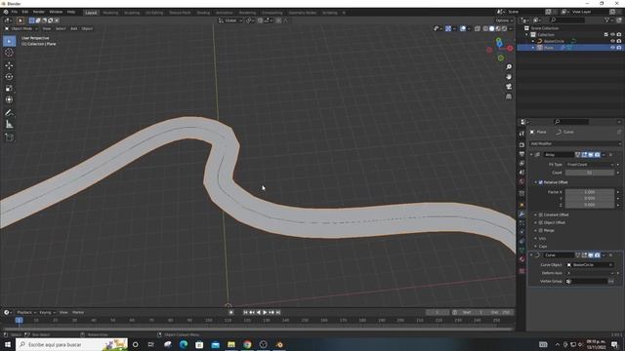Open Chrome from the Windows taskbar
625x351 pixels.
click(x=247, y=344)
